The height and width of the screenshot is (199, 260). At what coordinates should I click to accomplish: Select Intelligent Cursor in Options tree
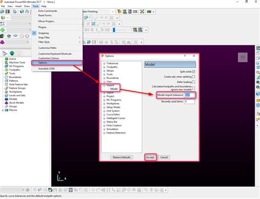(116, 118)
